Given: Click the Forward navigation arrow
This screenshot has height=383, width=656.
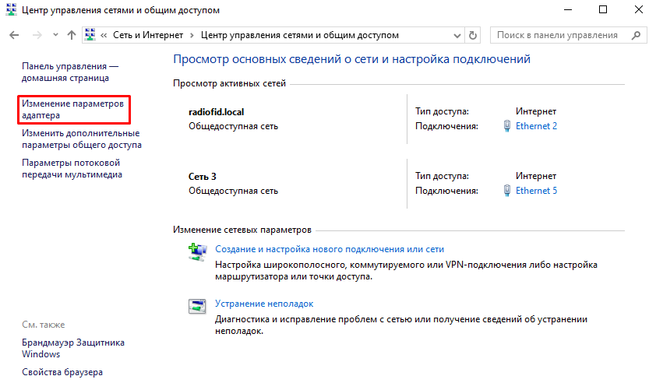Looking at the screenshot, I should coord(36,35).
